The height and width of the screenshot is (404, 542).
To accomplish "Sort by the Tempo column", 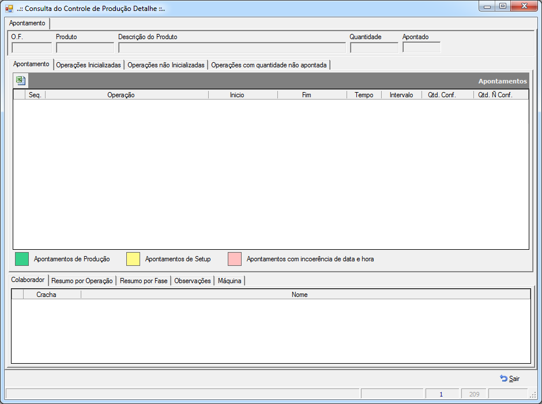I will point(364,95).
